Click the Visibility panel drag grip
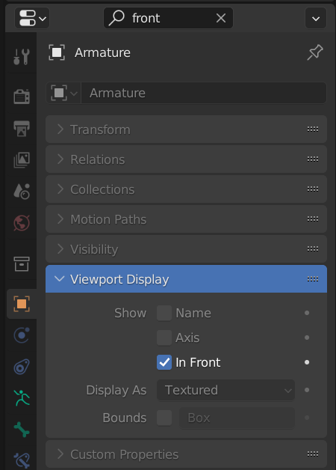 click(313, 248)
